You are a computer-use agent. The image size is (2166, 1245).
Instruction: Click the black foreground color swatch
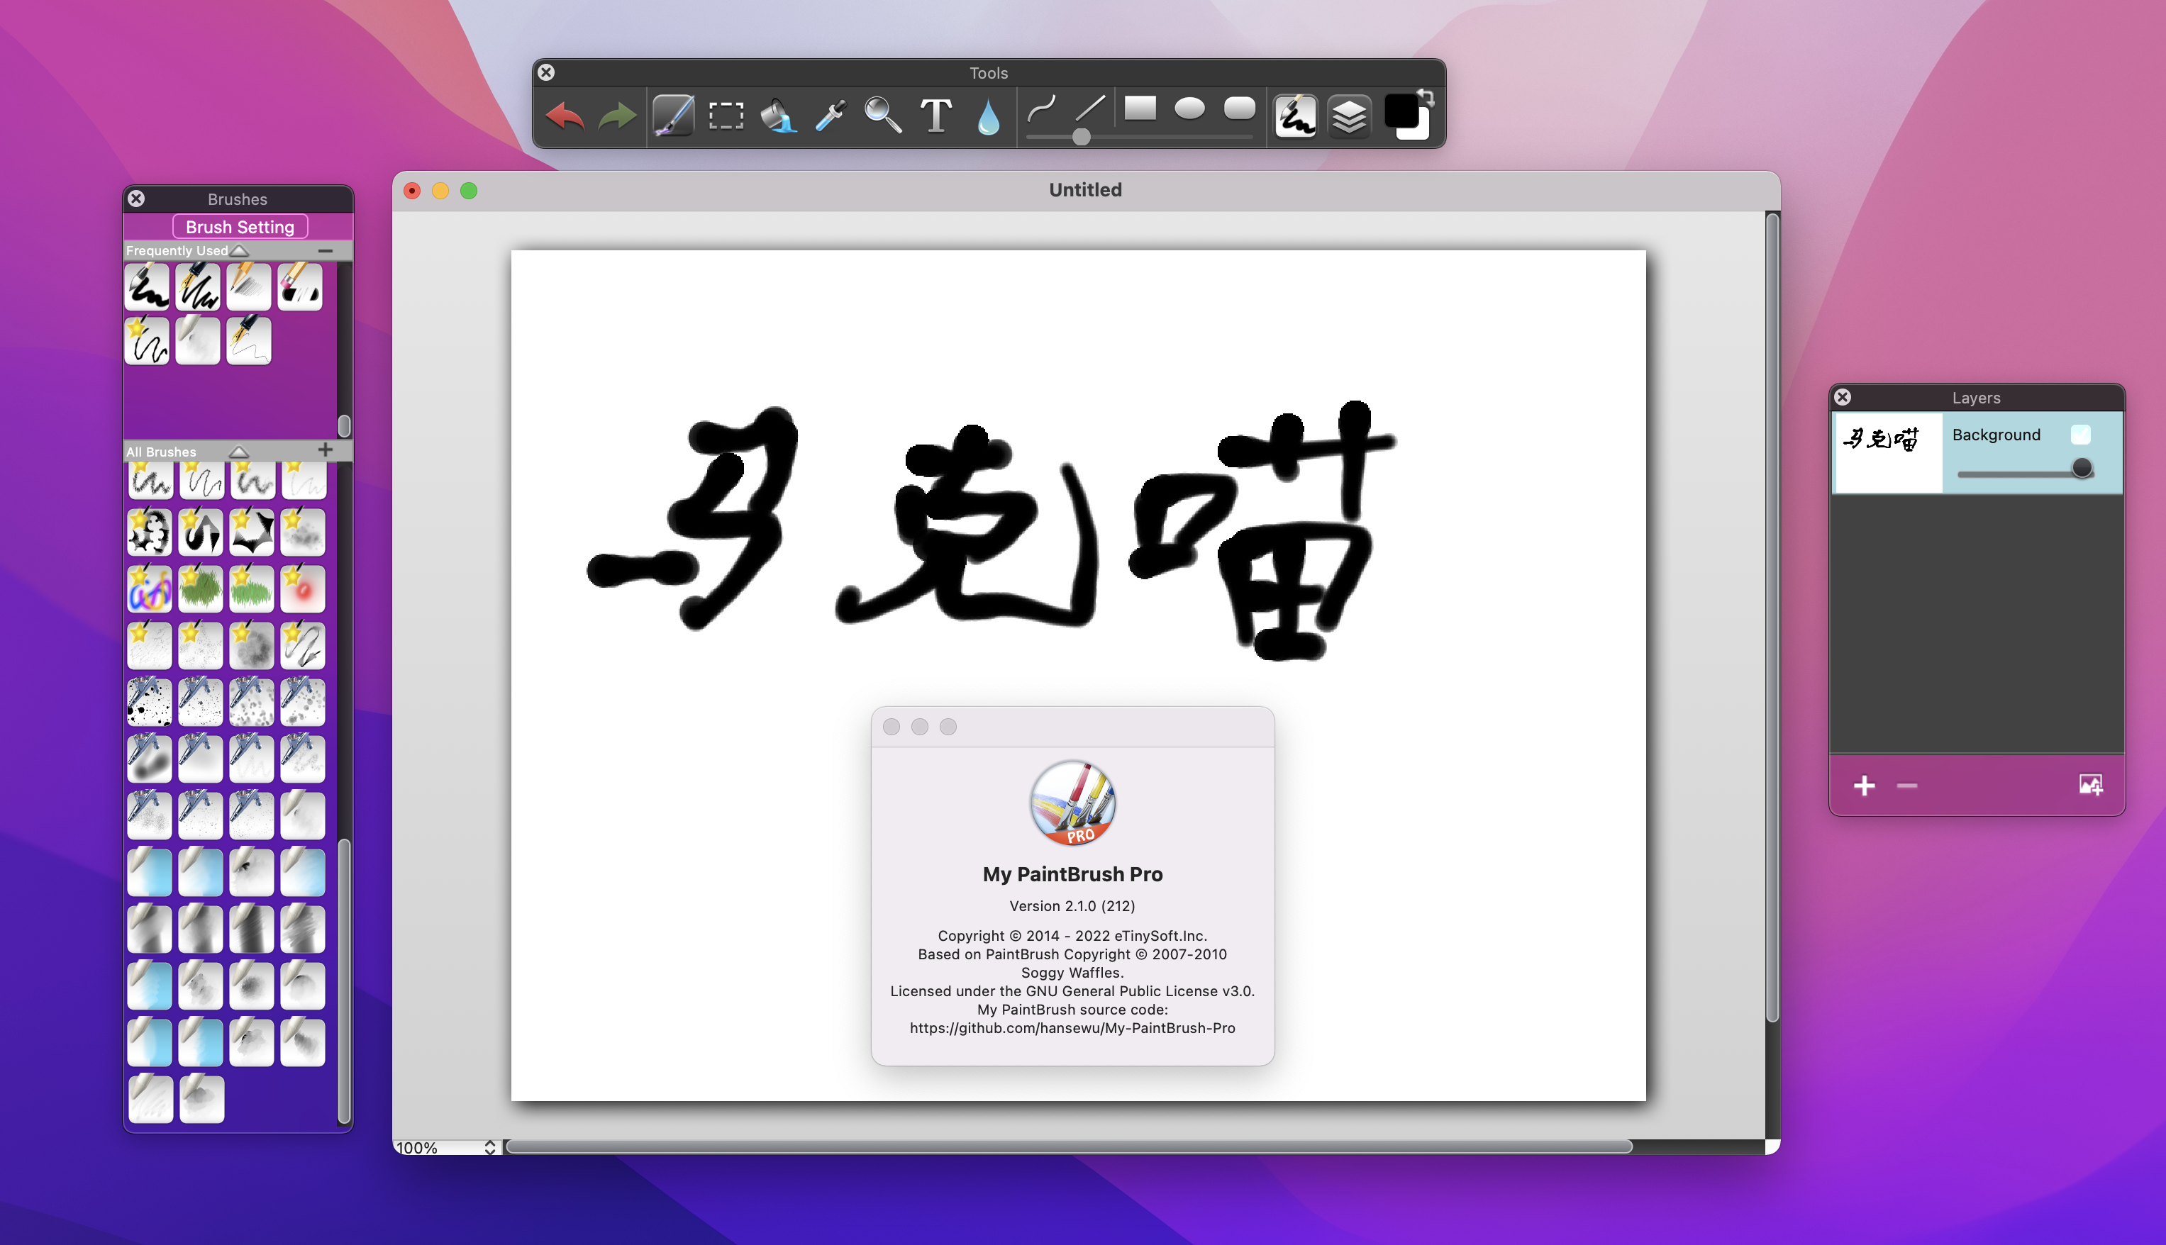point(1400,111)
